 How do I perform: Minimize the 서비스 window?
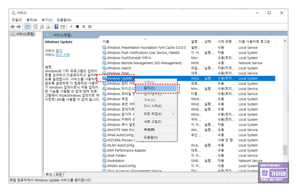257,13
